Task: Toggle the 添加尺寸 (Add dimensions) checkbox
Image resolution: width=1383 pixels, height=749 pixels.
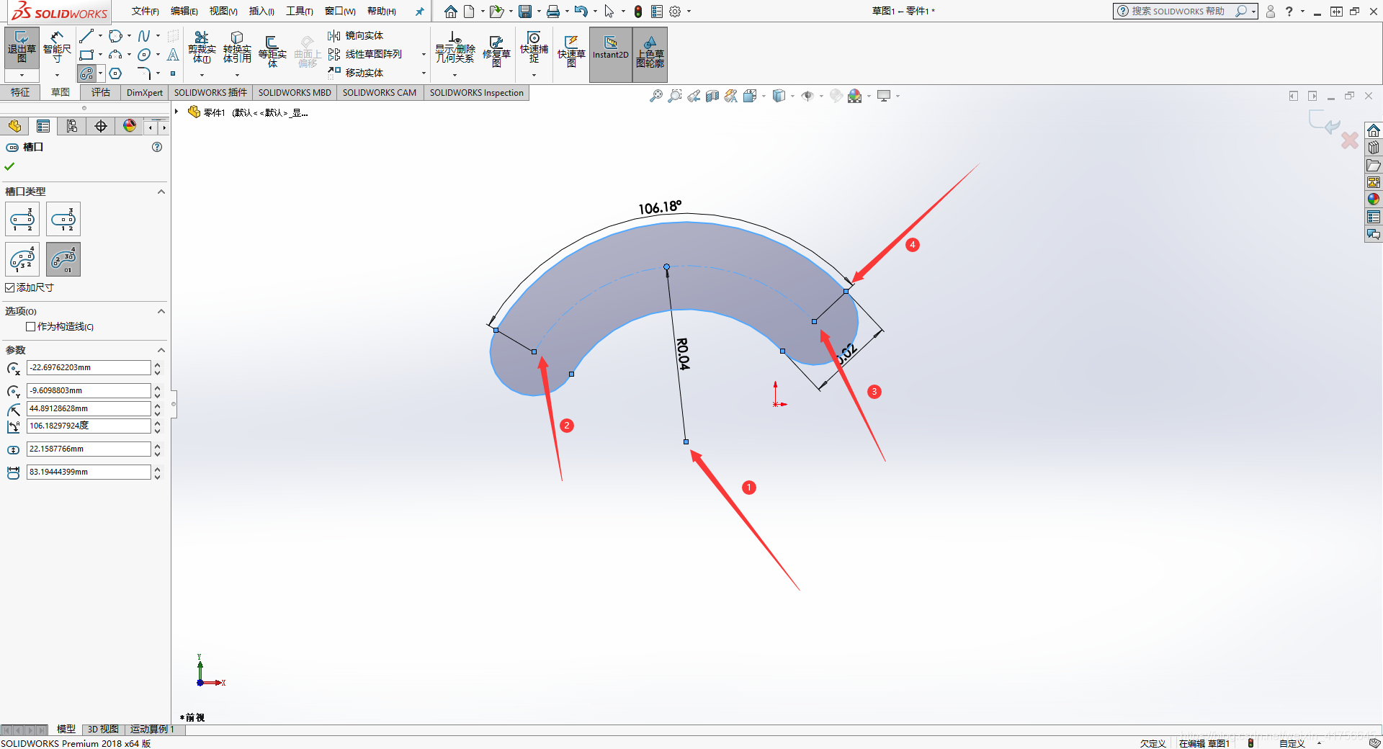Action: 10,287
